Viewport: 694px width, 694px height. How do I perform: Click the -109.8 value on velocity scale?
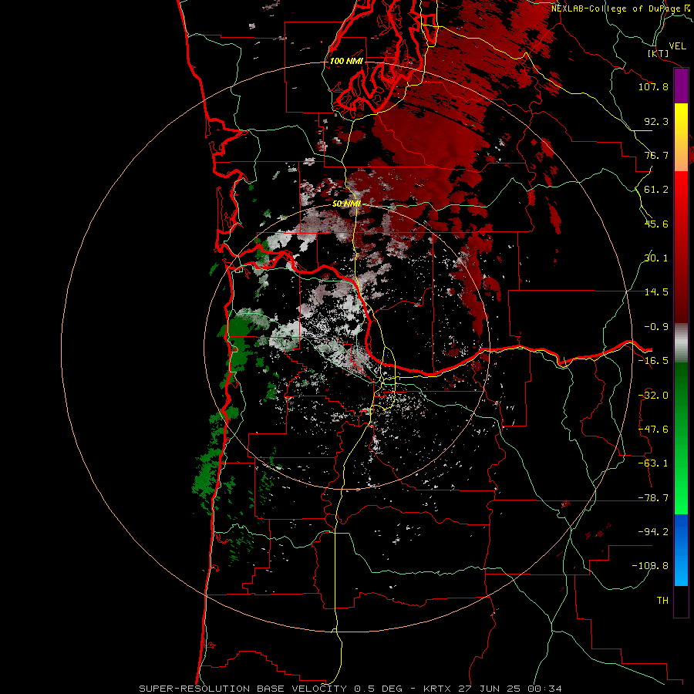pos(650,566)
